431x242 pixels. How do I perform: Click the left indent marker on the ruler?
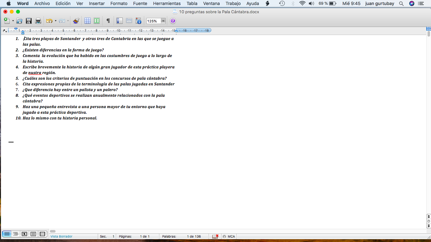tap(23, 32)
